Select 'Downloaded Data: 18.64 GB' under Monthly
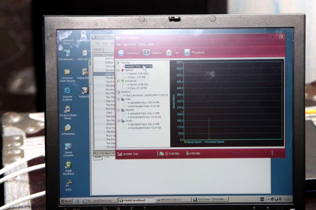The image size is (316, 210). coord(145,117)
